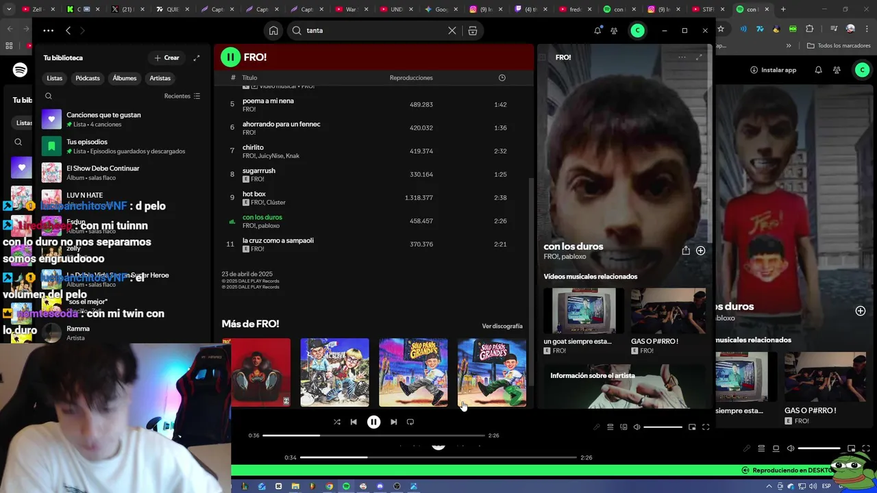Adjust the front player's volume slider
This screenshot has width=877, height=493.
[663, 427]
